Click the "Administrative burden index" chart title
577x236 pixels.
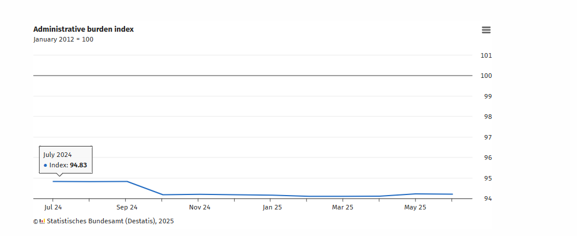tap(84, 29)
